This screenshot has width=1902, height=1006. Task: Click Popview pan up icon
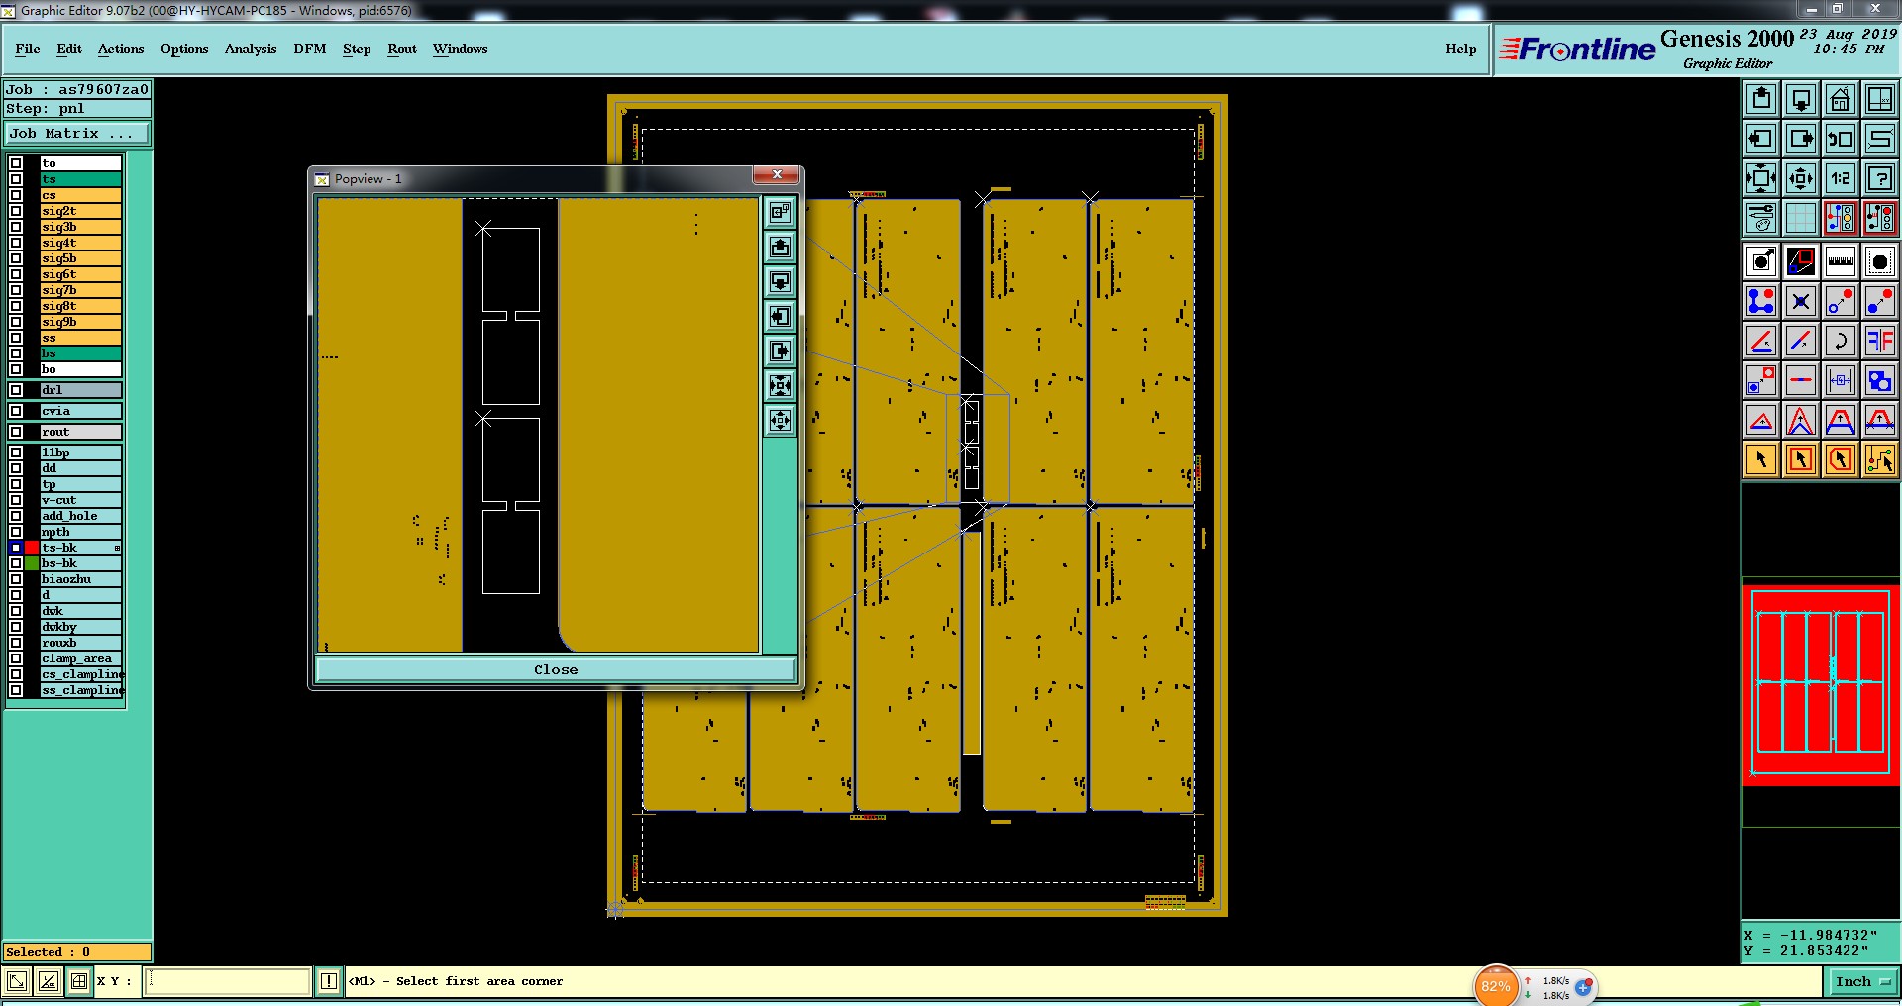tap(781, 247)
